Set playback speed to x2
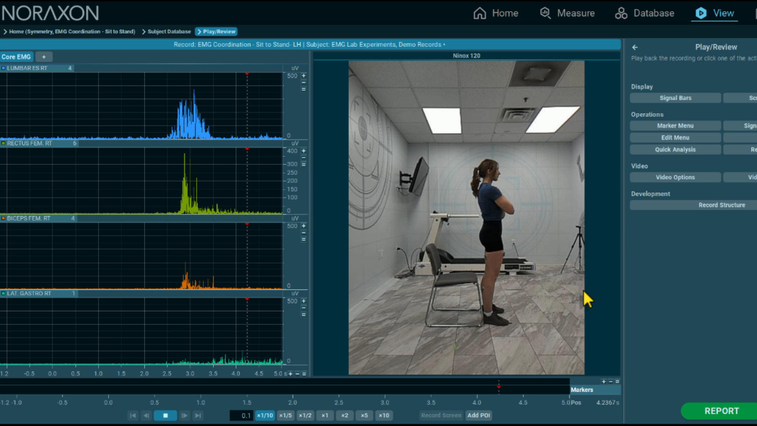757x426 pixels. point(345,415)
